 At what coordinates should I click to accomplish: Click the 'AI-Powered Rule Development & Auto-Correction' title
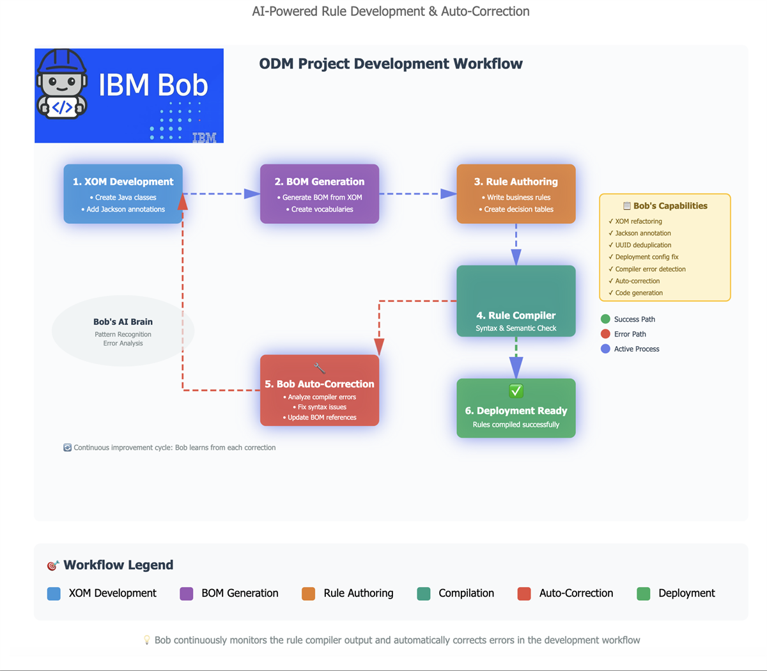(x=391, y=12)
